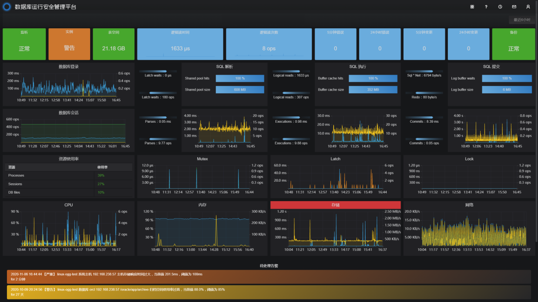Open the yellow 警告 archive alert entry
Screen dimensions: 538x302
point(269,292)
